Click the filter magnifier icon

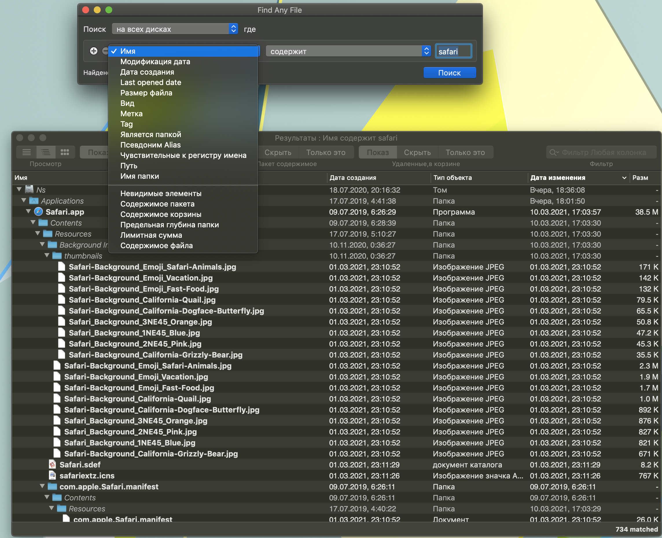click(x=553, y=152)
